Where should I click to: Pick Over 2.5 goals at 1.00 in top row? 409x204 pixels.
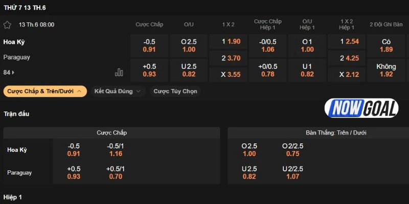pos(189,45)
